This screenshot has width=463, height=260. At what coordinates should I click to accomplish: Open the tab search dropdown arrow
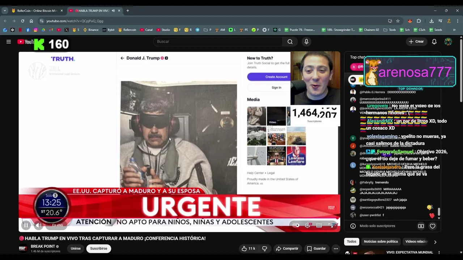(x=5, y=11)
